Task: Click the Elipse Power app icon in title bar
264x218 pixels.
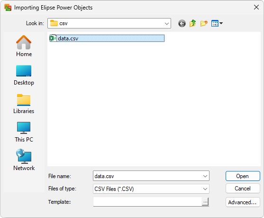Action: click(8, 8)
